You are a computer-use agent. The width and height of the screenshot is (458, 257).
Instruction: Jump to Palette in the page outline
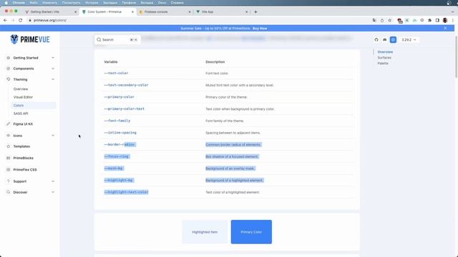click(x=383, y=64)
